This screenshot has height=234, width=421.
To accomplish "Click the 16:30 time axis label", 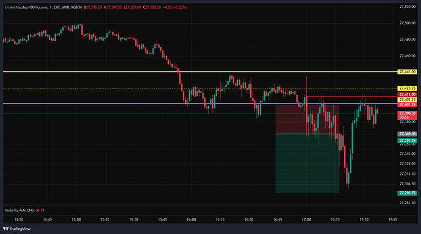I will click(249, 220).
